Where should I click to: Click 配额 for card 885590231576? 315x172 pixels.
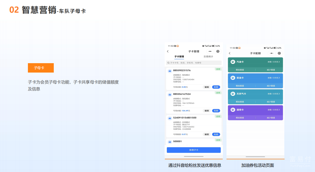tap(216, 87)
